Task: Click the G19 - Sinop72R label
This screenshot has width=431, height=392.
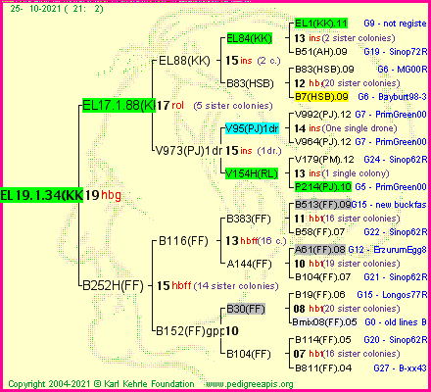Action: (396, 52)
